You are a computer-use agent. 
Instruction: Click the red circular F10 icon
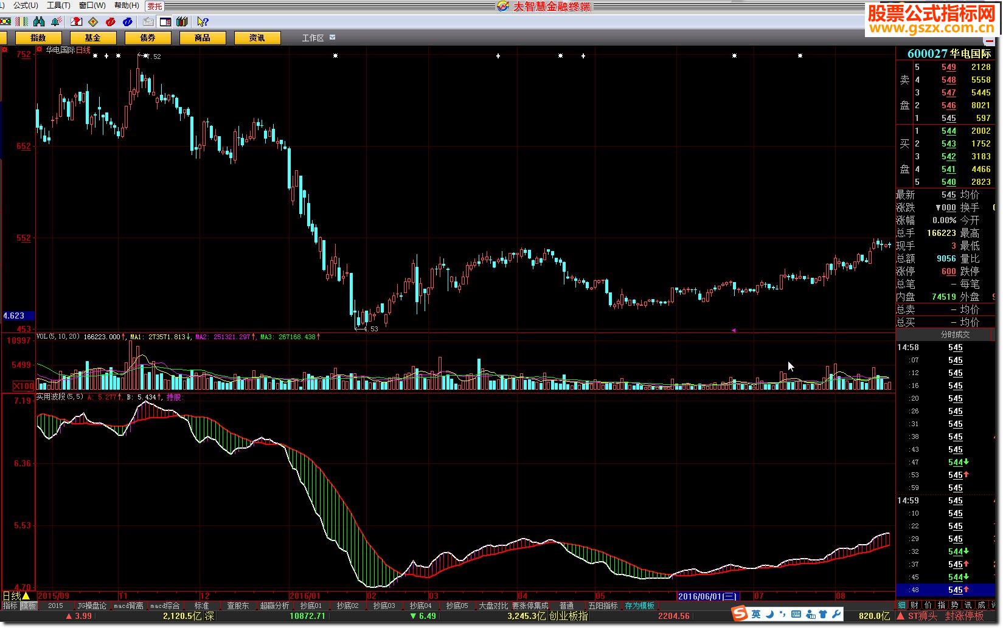[110, 22]
